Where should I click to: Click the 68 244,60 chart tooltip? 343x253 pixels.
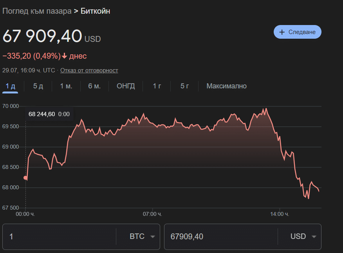[49, 114]
